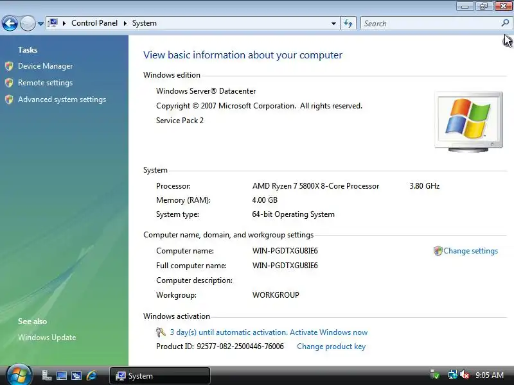Click the muted volume tray icon
Viewport: 514px width, 385px height.
point(464,375)
